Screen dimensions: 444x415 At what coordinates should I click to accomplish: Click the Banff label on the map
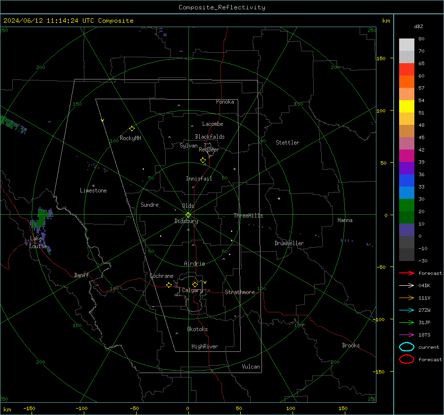pos(81,275)
